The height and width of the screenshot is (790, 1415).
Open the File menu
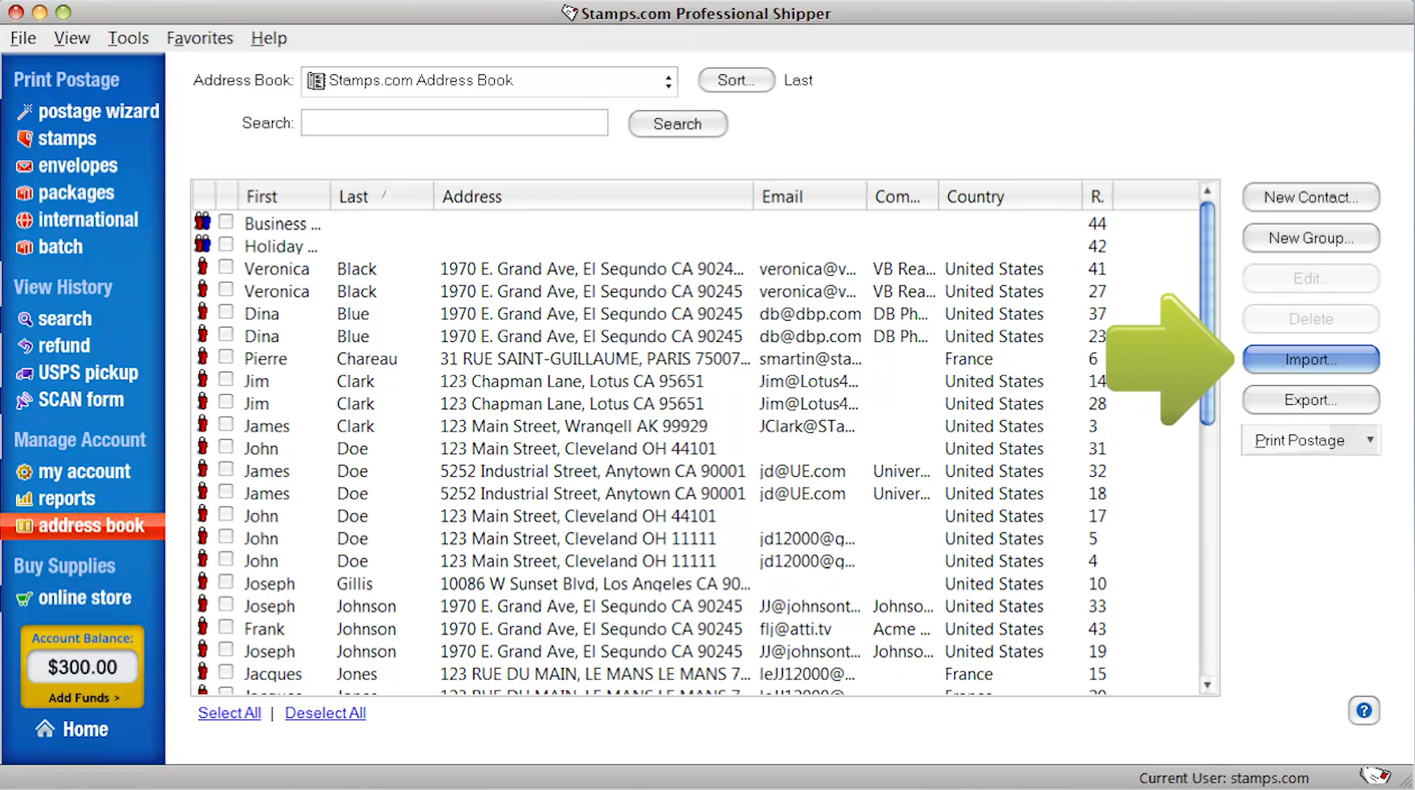23,38
